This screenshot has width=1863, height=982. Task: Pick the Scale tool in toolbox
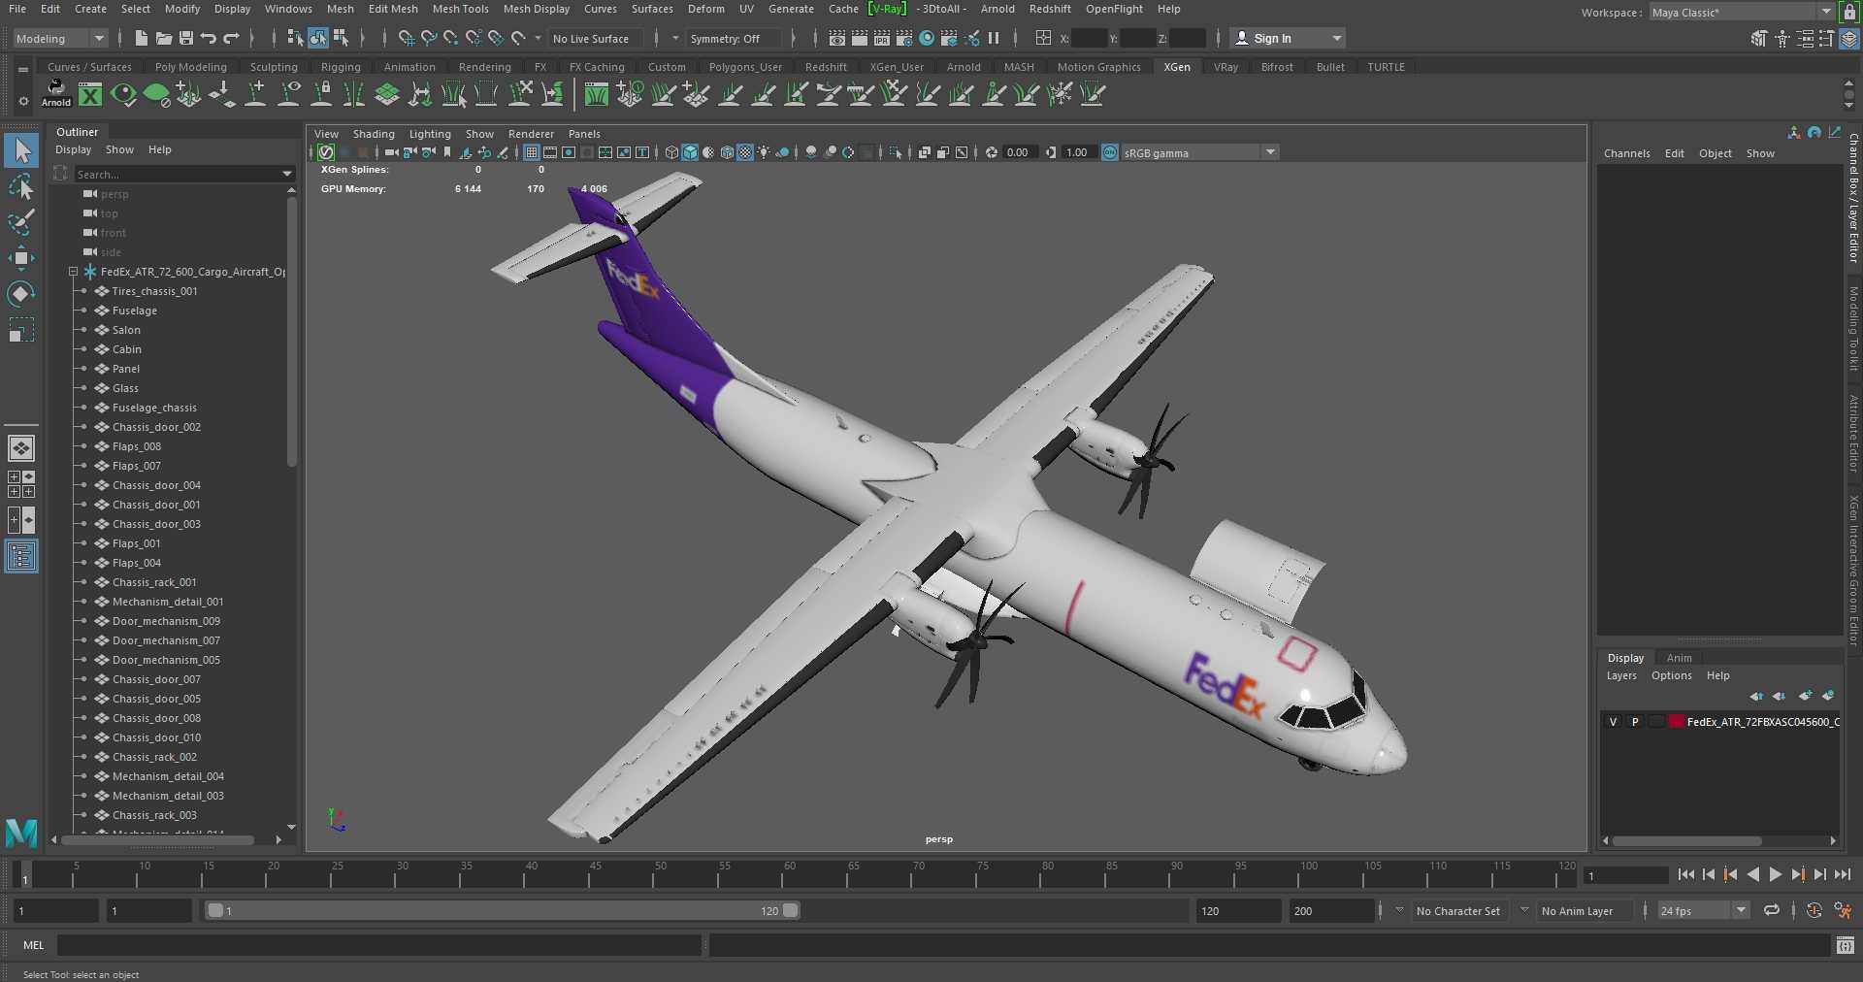21,330
